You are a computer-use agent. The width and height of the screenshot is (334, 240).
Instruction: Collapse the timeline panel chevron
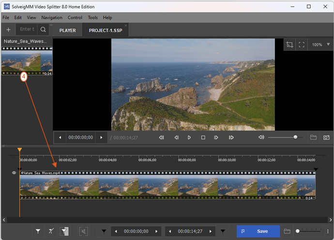pyautogui.click(x=3, y=146)
